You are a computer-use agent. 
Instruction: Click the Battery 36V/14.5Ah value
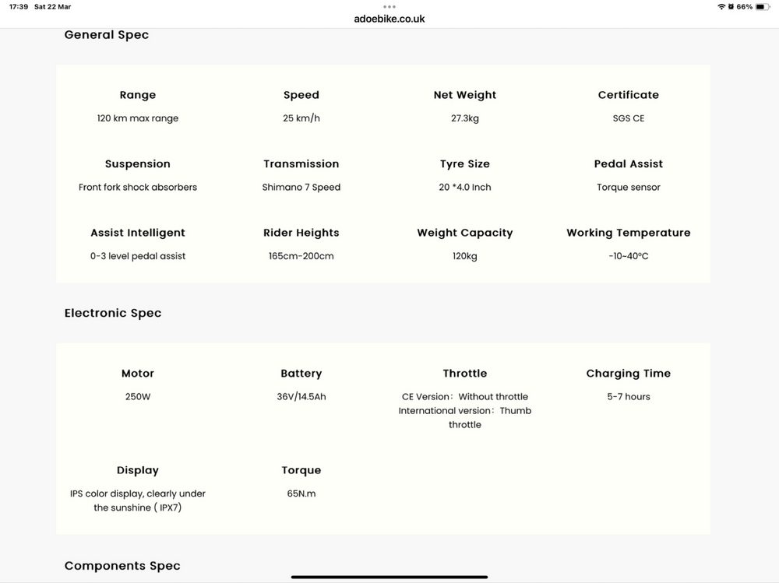[301, 397]
